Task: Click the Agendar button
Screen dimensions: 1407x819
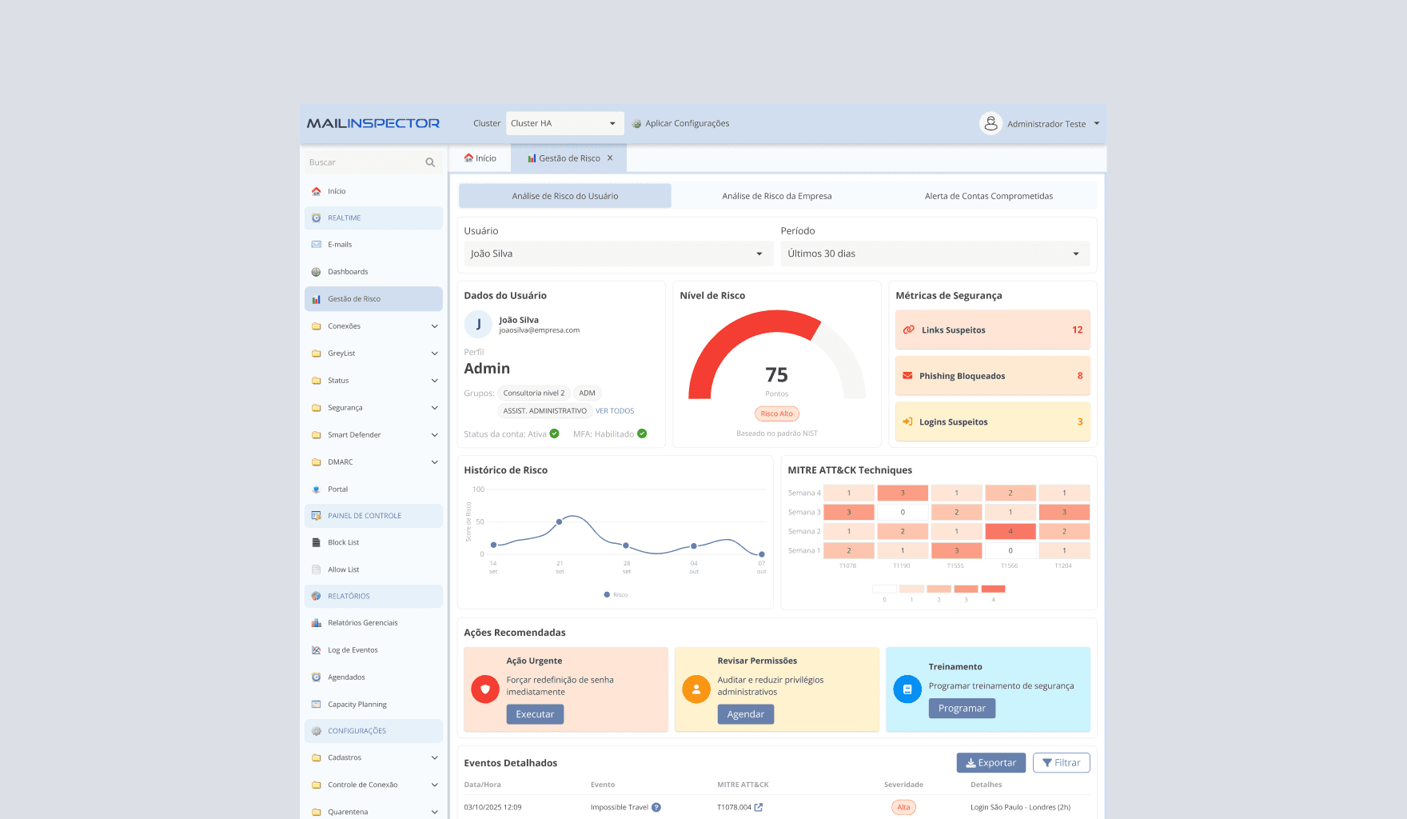Action: [746, 714]
